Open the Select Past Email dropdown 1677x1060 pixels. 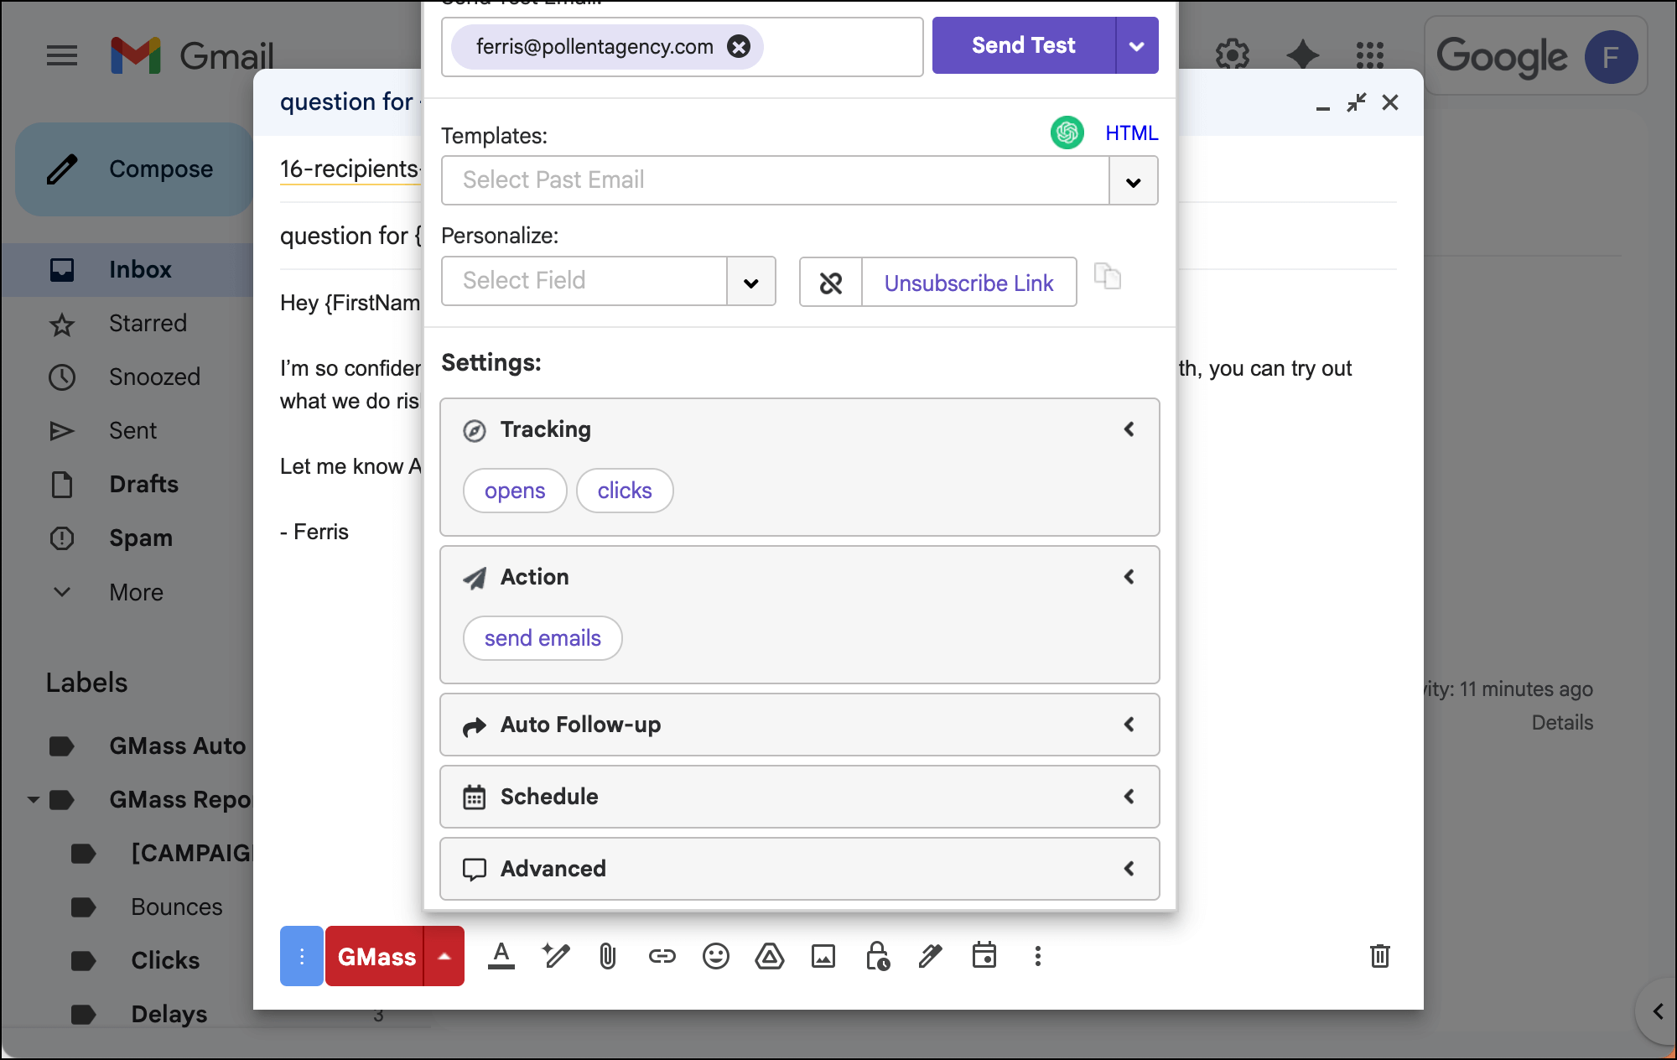[1133, 181]
